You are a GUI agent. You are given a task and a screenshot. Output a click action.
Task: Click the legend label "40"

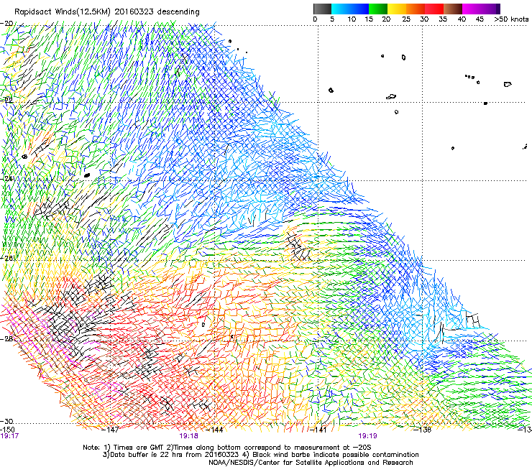462,19
